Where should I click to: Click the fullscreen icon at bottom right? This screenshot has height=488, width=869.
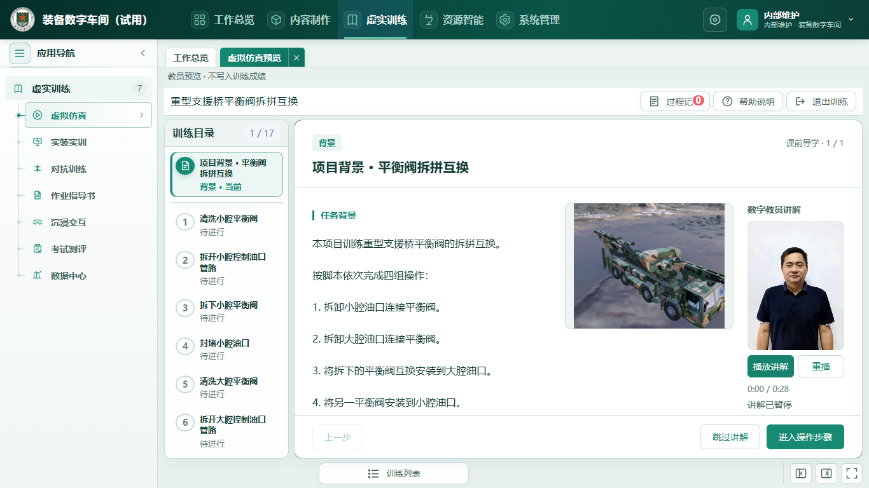(x=851, y=473)
